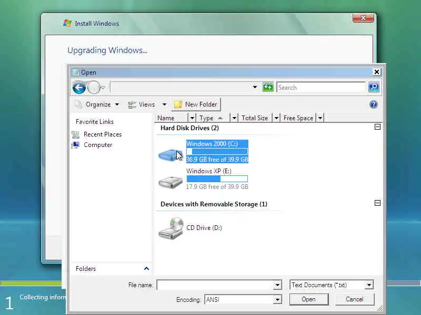Click the Windows XP usage bar
The height and width of the screenshot is (315, 421).
217,178
